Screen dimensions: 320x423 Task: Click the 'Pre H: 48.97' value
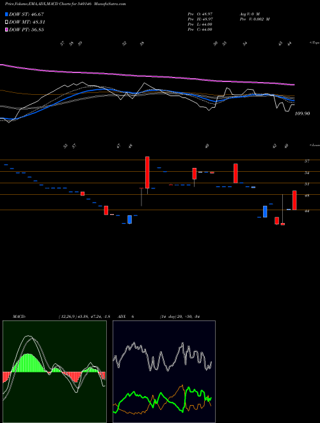[x=200, y=19]
